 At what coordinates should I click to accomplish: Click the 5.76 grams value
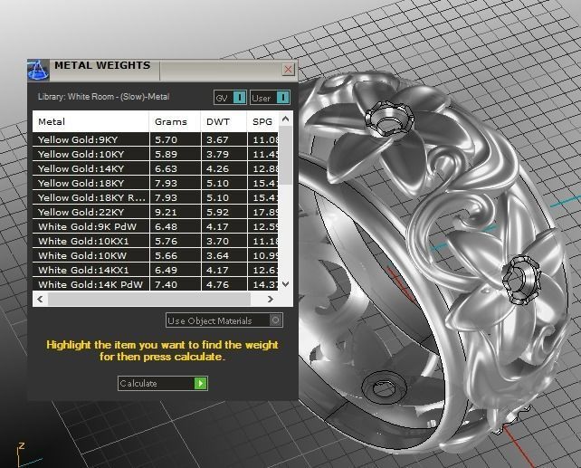pos(166,241)
